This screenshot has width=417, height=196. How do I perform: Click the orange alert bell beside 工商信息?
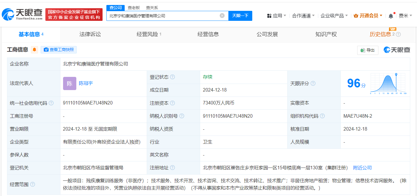coord(34,50)
